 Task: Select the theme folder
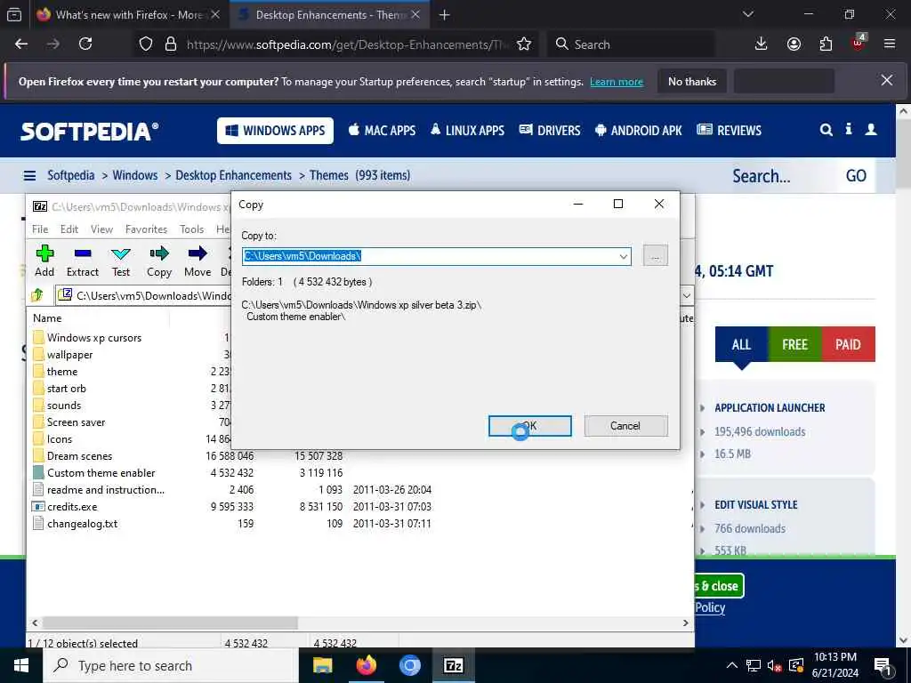pyautogui.click(x=55, y=371)
